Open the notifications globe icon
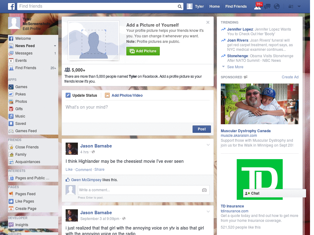The height and width of the screenshot is (235, 314). [277, 7]
